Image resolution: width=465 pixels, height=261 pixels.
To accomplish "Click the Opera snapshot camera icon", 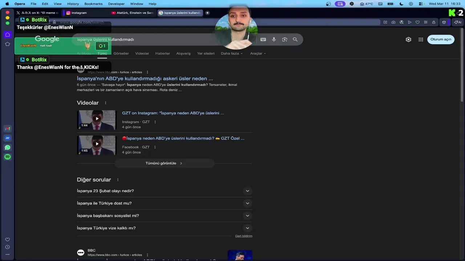I will point(393,22).
